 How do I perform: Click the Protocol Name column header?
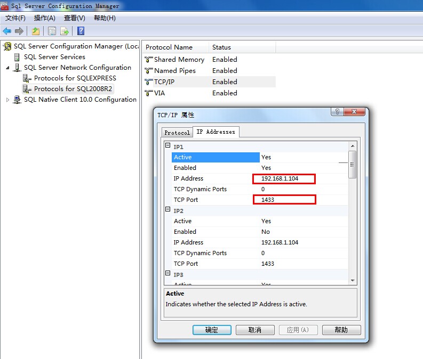coord(175,47)
